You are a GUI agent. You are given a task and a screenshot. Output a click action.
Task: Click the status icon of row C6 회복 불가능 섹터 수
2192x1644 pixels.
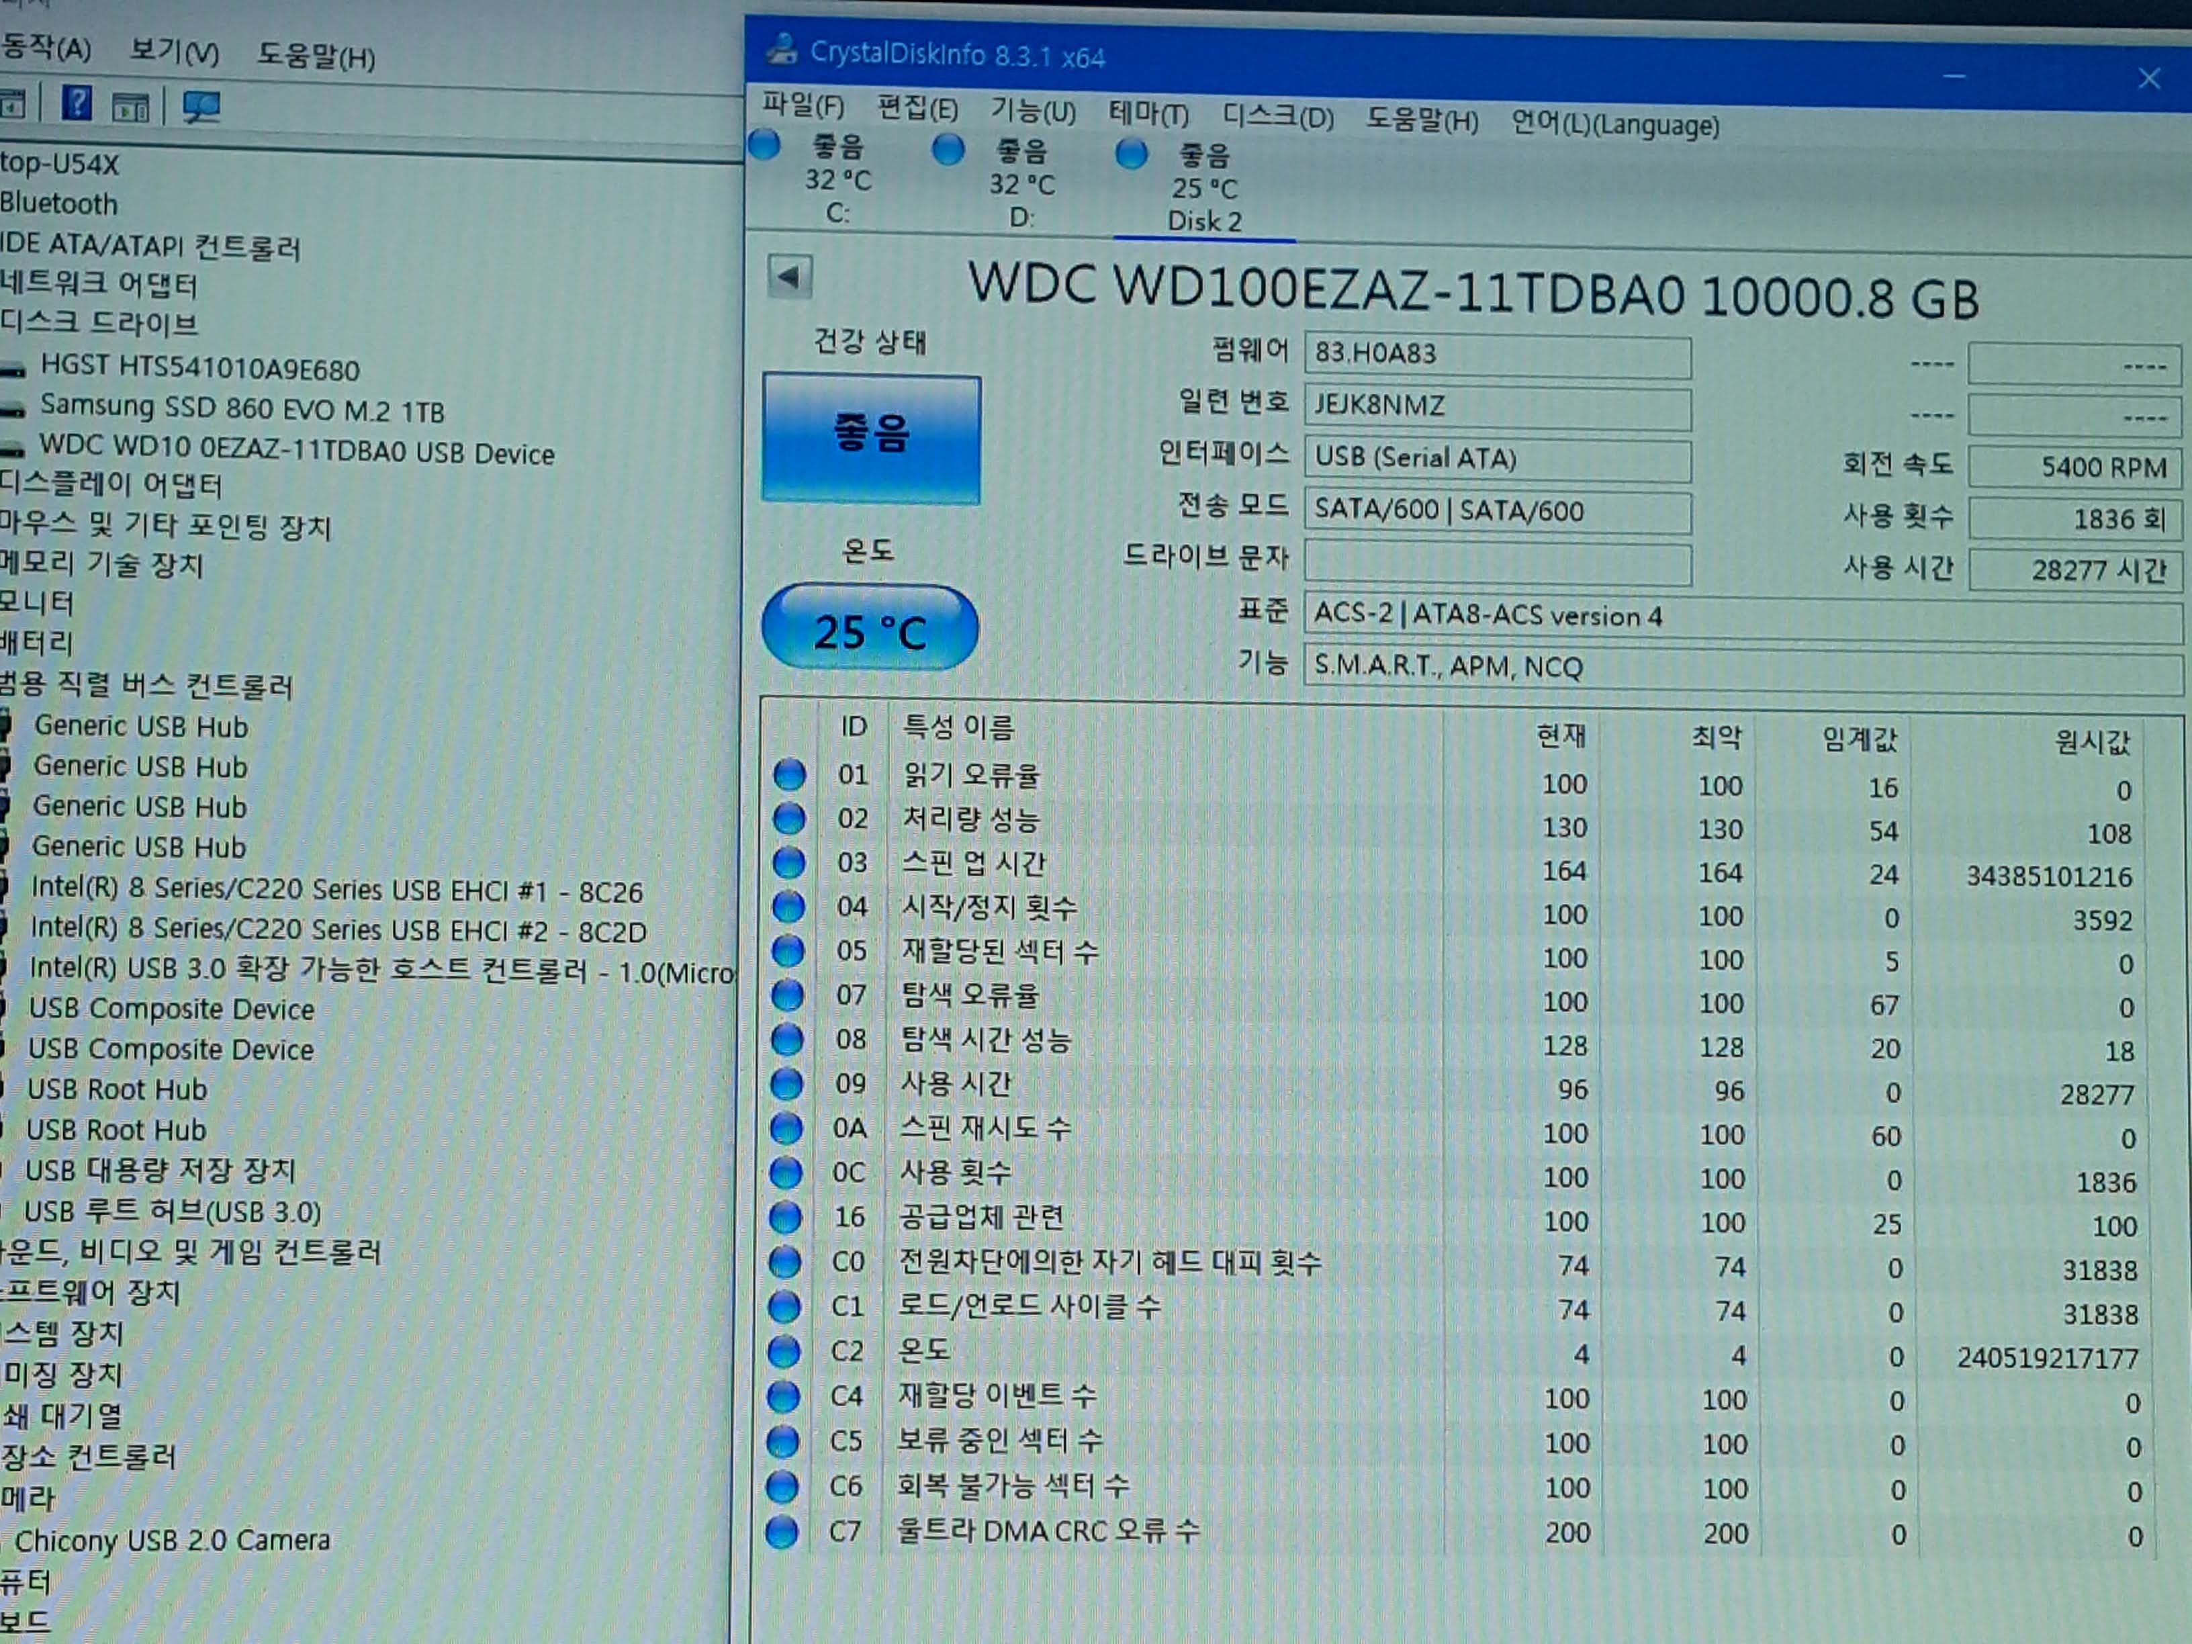[x=783, y=1486]
